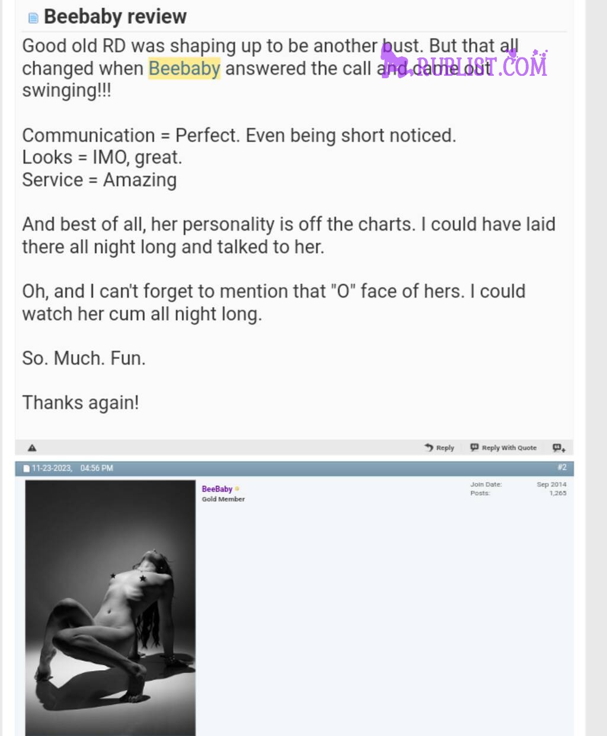Click the Beebaby review post title

pyautogui.click(x=116, y=17)
